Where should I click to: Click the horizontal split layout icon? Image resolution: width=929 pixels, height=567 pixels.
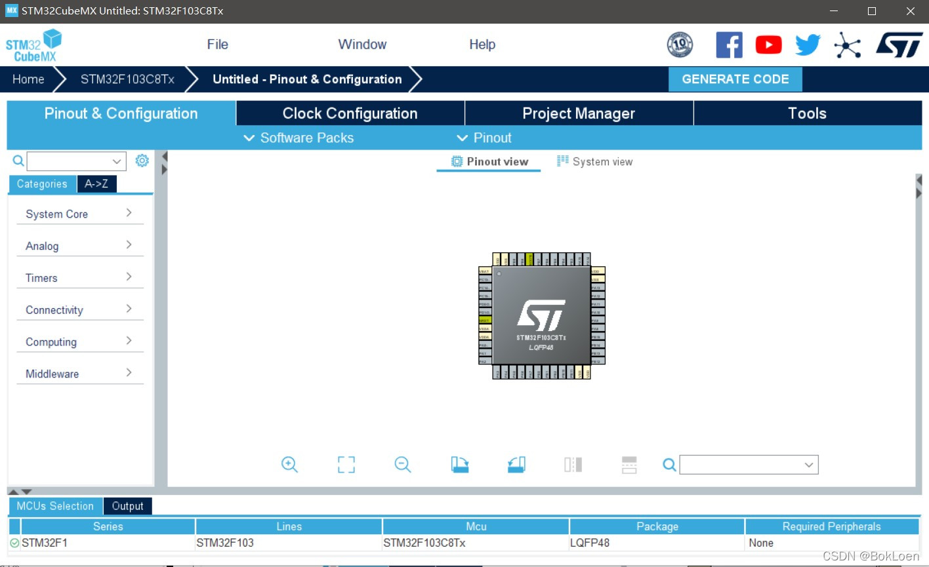[x=629, y=465]
